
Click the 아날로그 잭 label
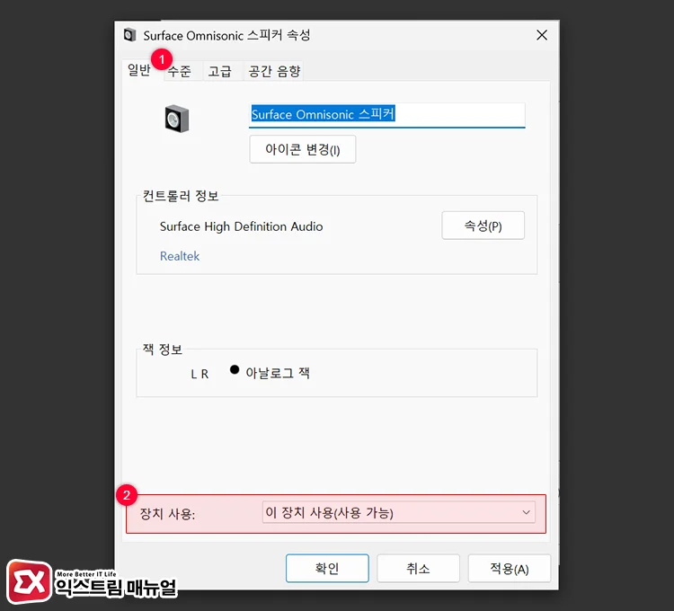pos(278,373)
